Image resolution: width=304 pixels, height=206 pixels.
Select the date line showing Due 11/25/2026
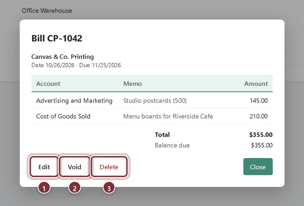pyautogui.click(x=76, y=65)
